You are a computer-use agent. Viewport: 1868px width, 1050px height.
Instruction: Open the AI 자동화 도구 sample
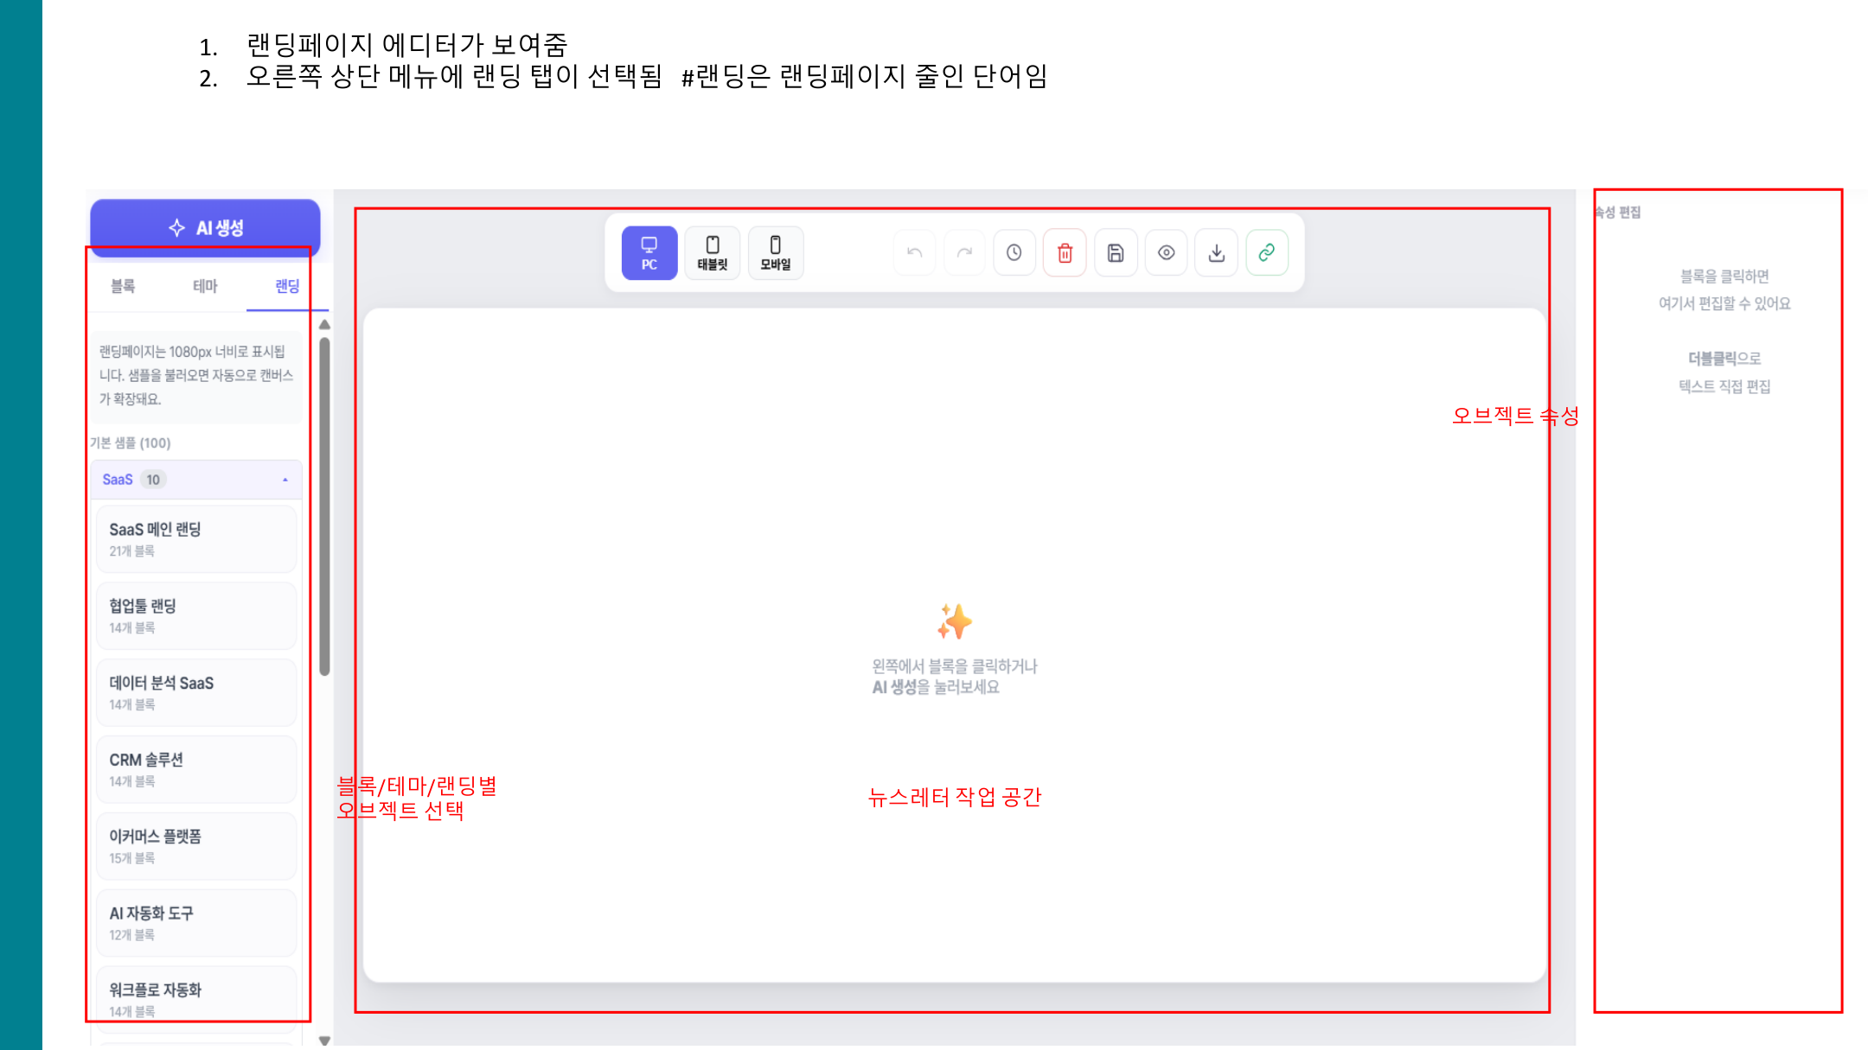point(196,924)
